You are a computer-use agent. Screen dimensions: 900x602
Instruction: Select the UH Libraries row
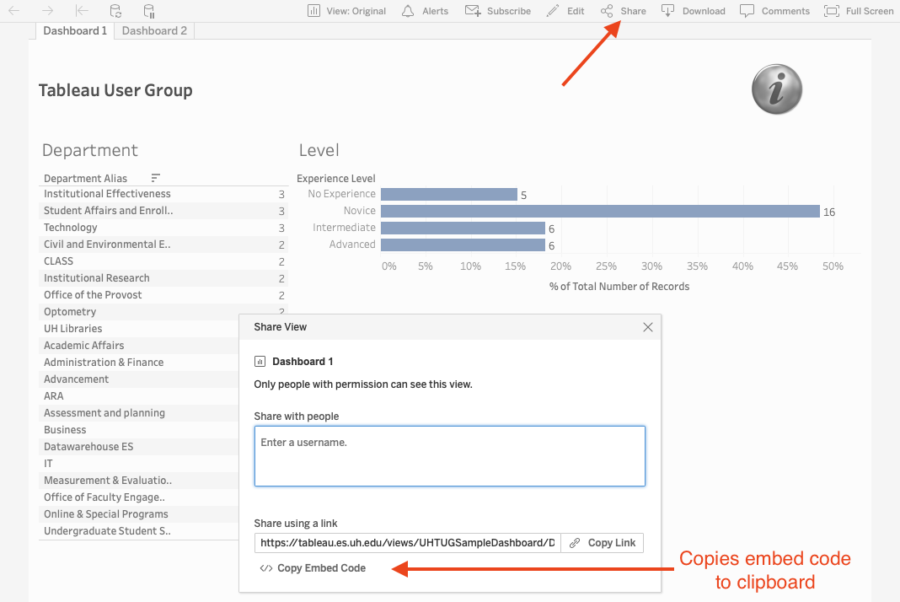[x=139, y=329]
